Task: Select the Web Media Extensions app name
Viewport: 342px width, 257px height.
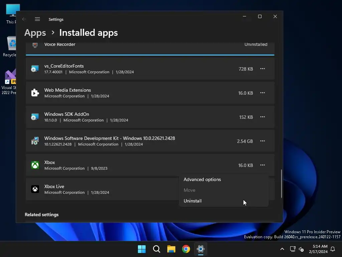Action: coord(67,90)
